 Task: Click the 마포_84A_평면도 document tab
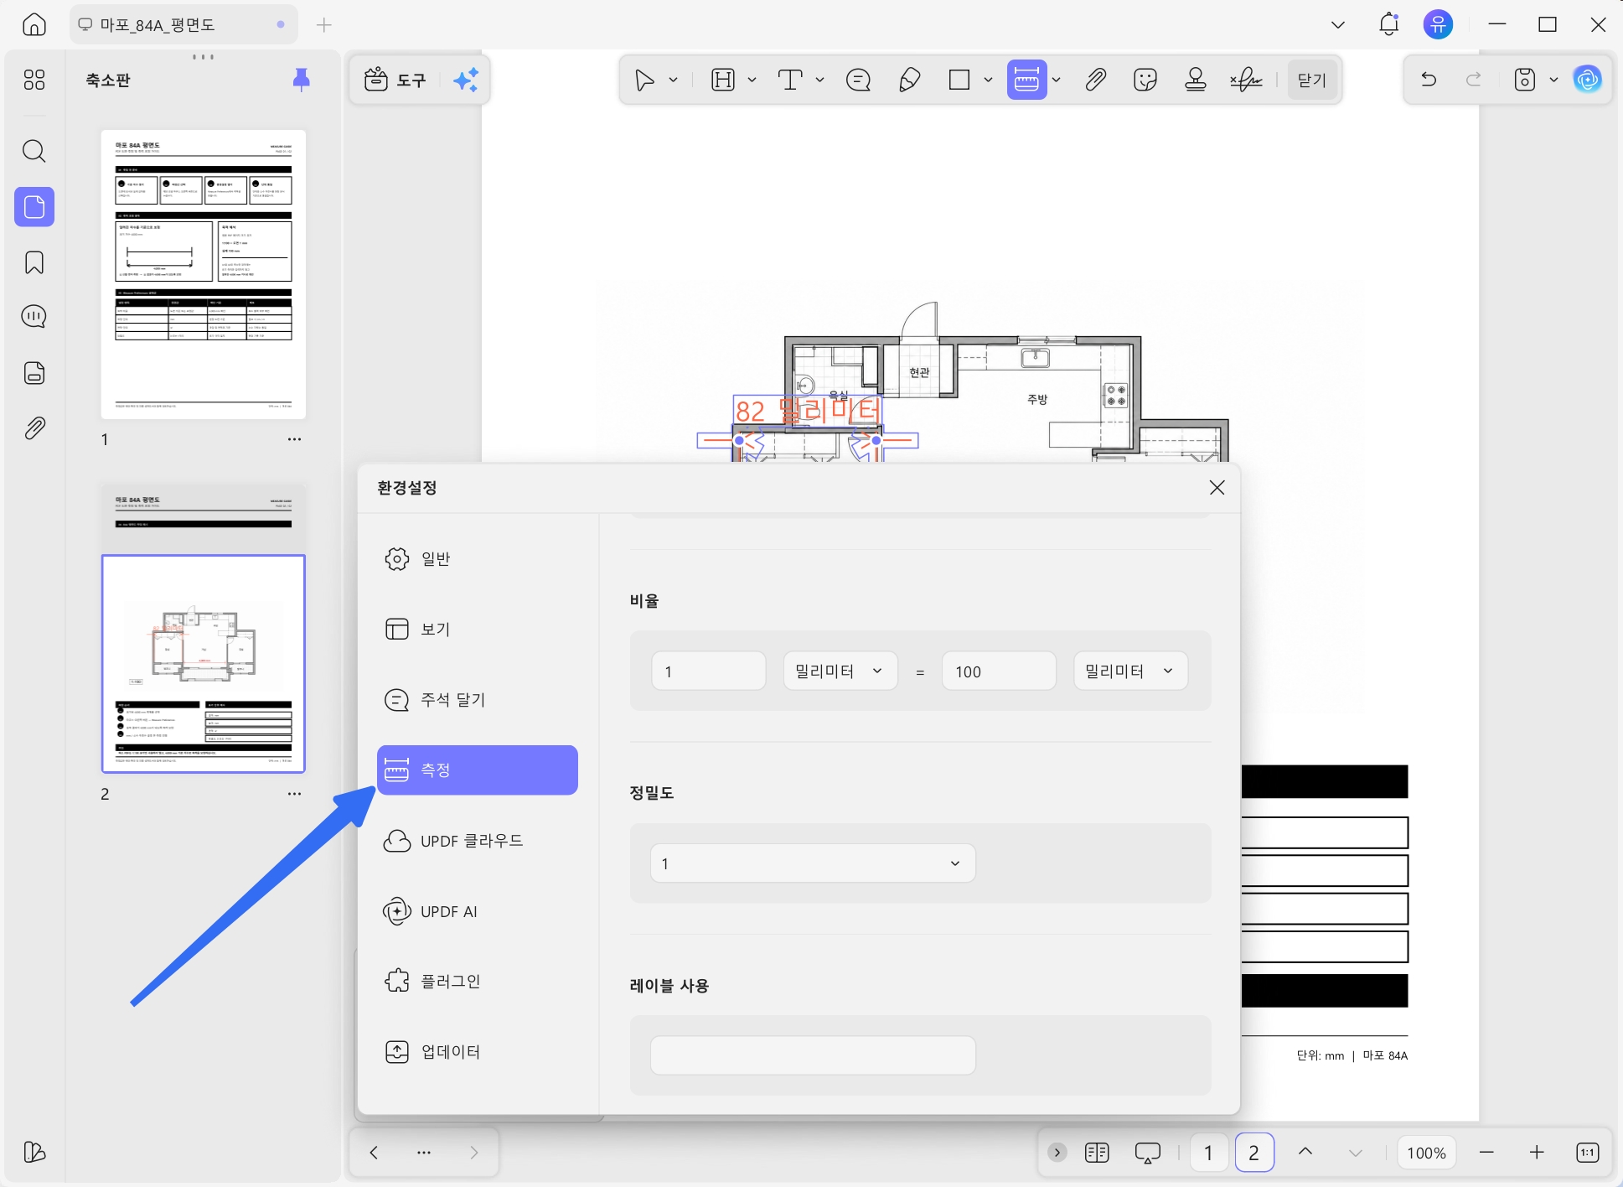(x=183, y=25)
